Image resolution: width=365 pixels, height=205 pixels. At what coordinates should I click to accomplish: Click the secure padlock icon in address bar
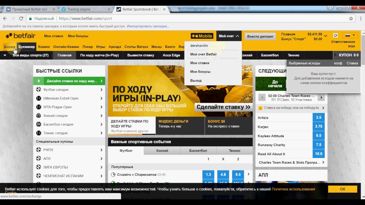(31, 19)
